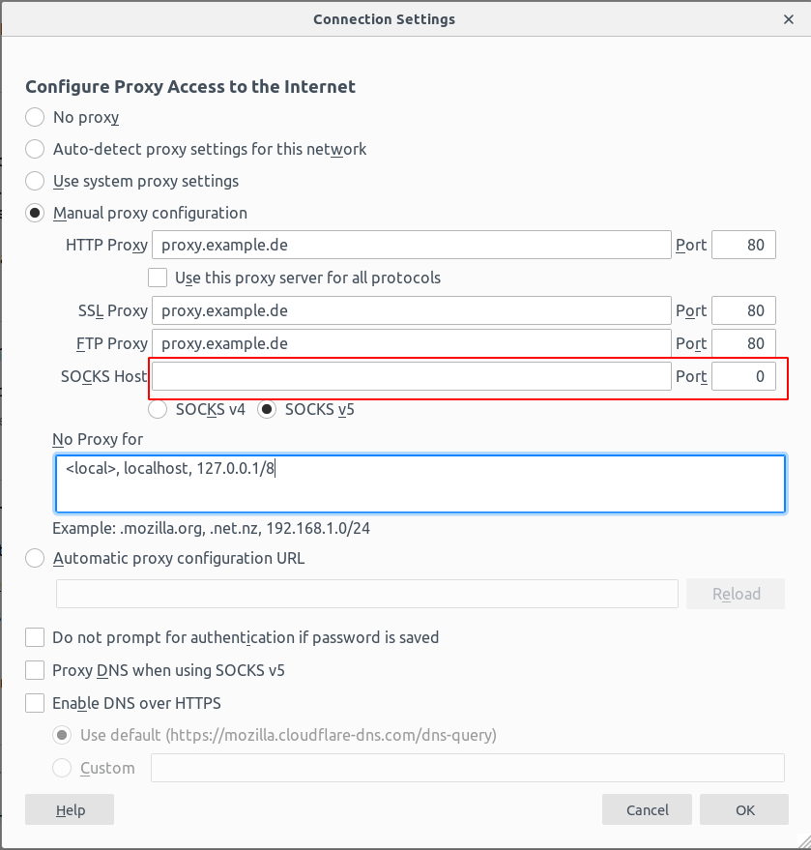Image resolution: width=811 pixels, height=850 pixels.
Task: Switch to SOCKS v4 protocol
Action: click(158, 409)
